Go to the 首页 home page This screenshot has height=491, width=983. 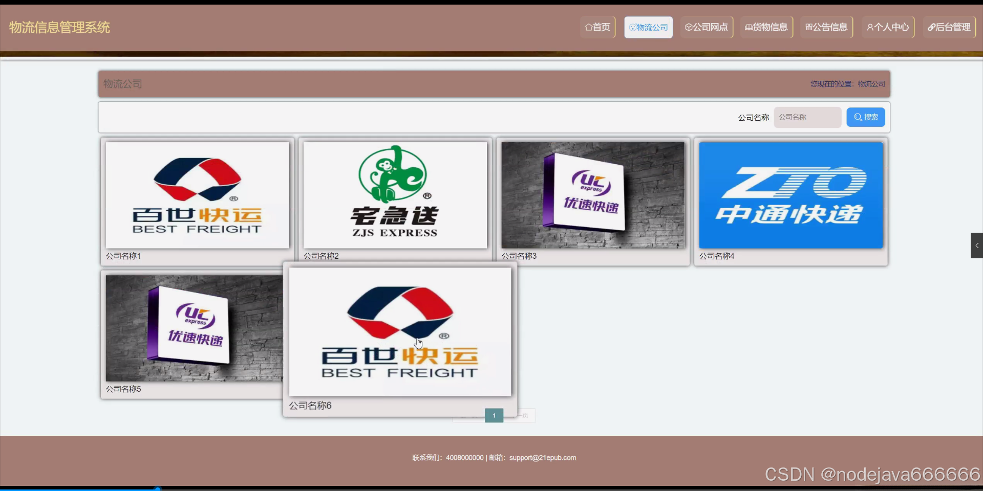click(597, 27)
